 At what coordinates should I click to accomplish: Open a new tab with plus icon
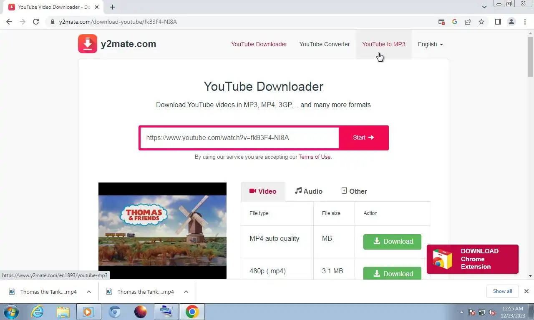pos(113,7)
